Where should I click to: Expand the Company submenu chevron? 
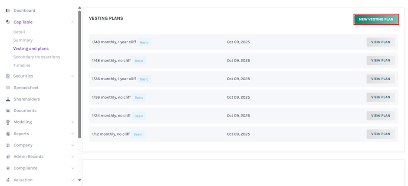point(72,145)
